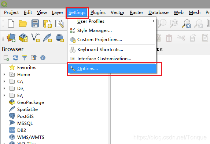Open the Mesh menu

(195, 12)
